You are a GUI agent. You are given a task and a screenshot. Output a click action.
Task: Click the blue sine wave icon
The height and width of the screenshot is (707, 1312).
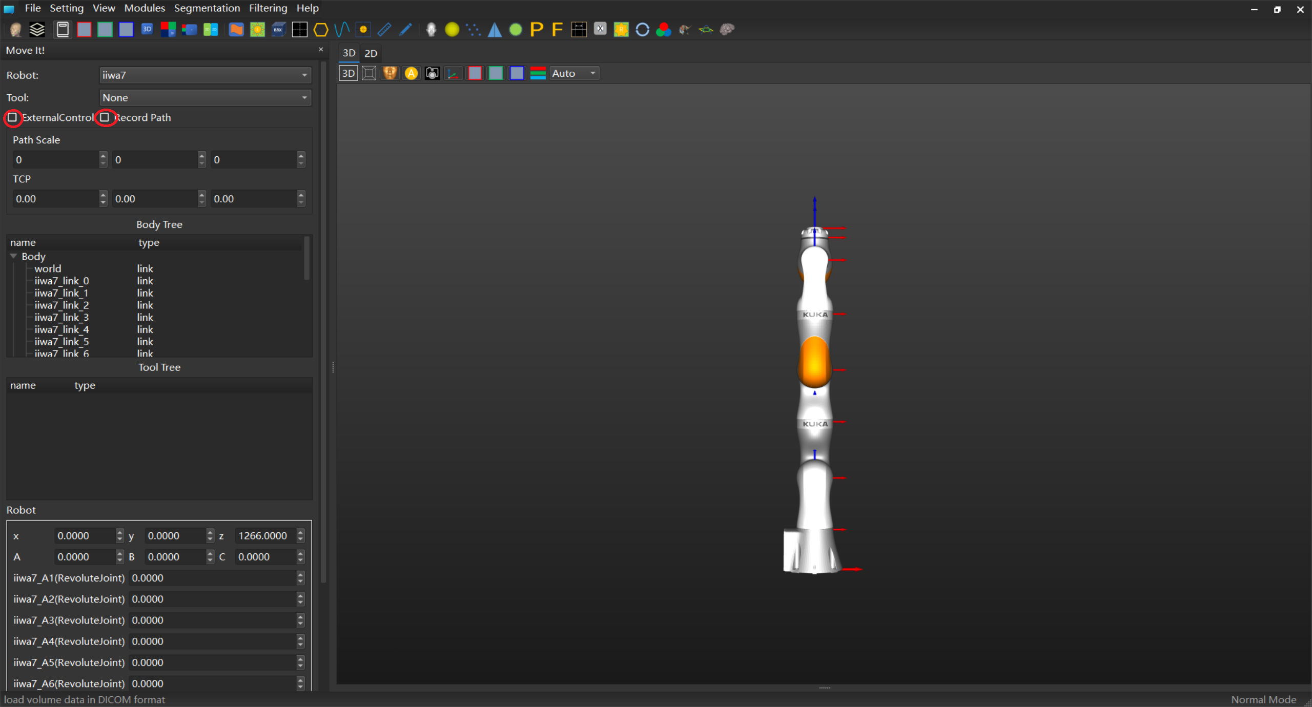[x=342, y=30]
